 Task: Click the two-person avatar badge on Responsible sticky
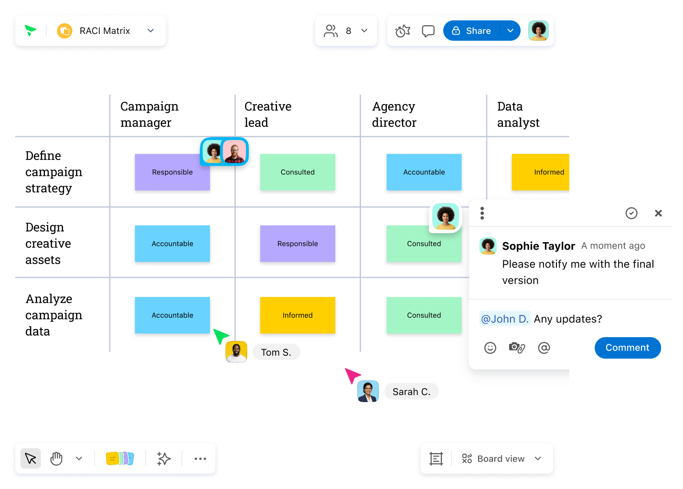(224, 152)
